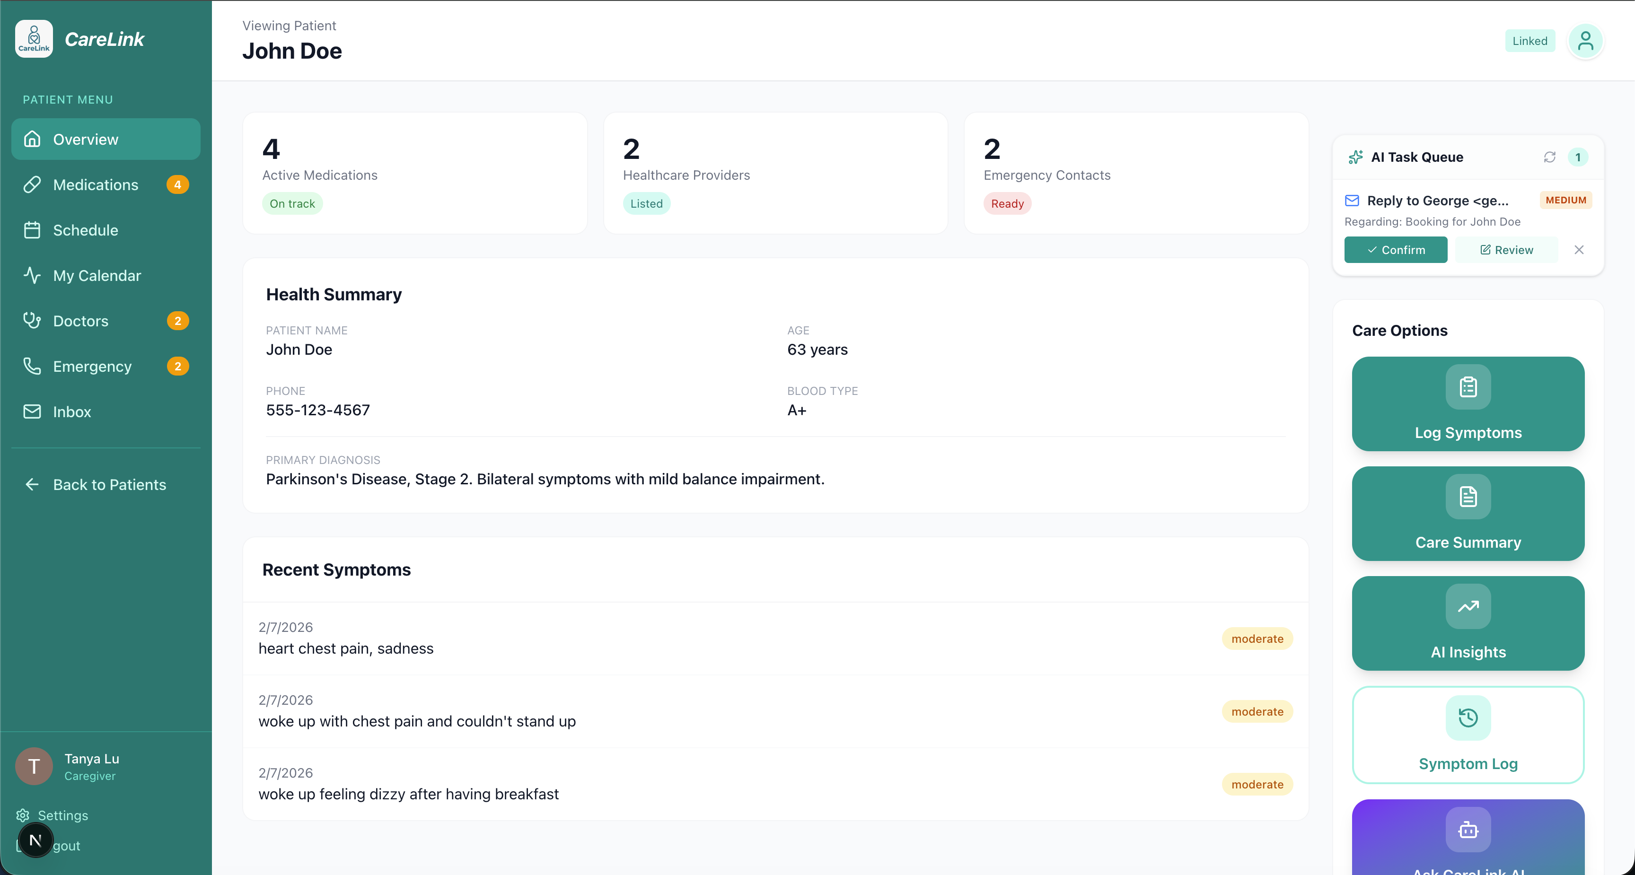Click the Log Symptoms clipboard icon
This screenshot has width=1635, height=875.
[1468, 386]
